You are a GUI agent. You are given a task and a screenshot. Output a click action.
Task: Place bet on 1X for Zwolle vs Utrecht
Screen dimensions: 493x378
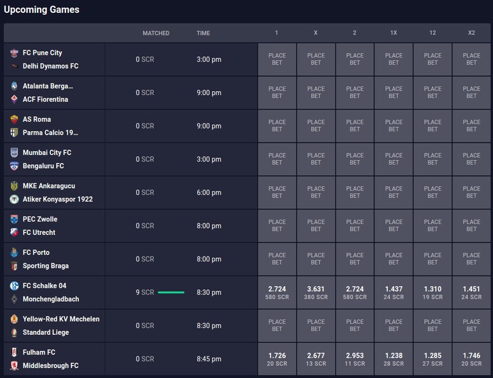pos(394,226)
